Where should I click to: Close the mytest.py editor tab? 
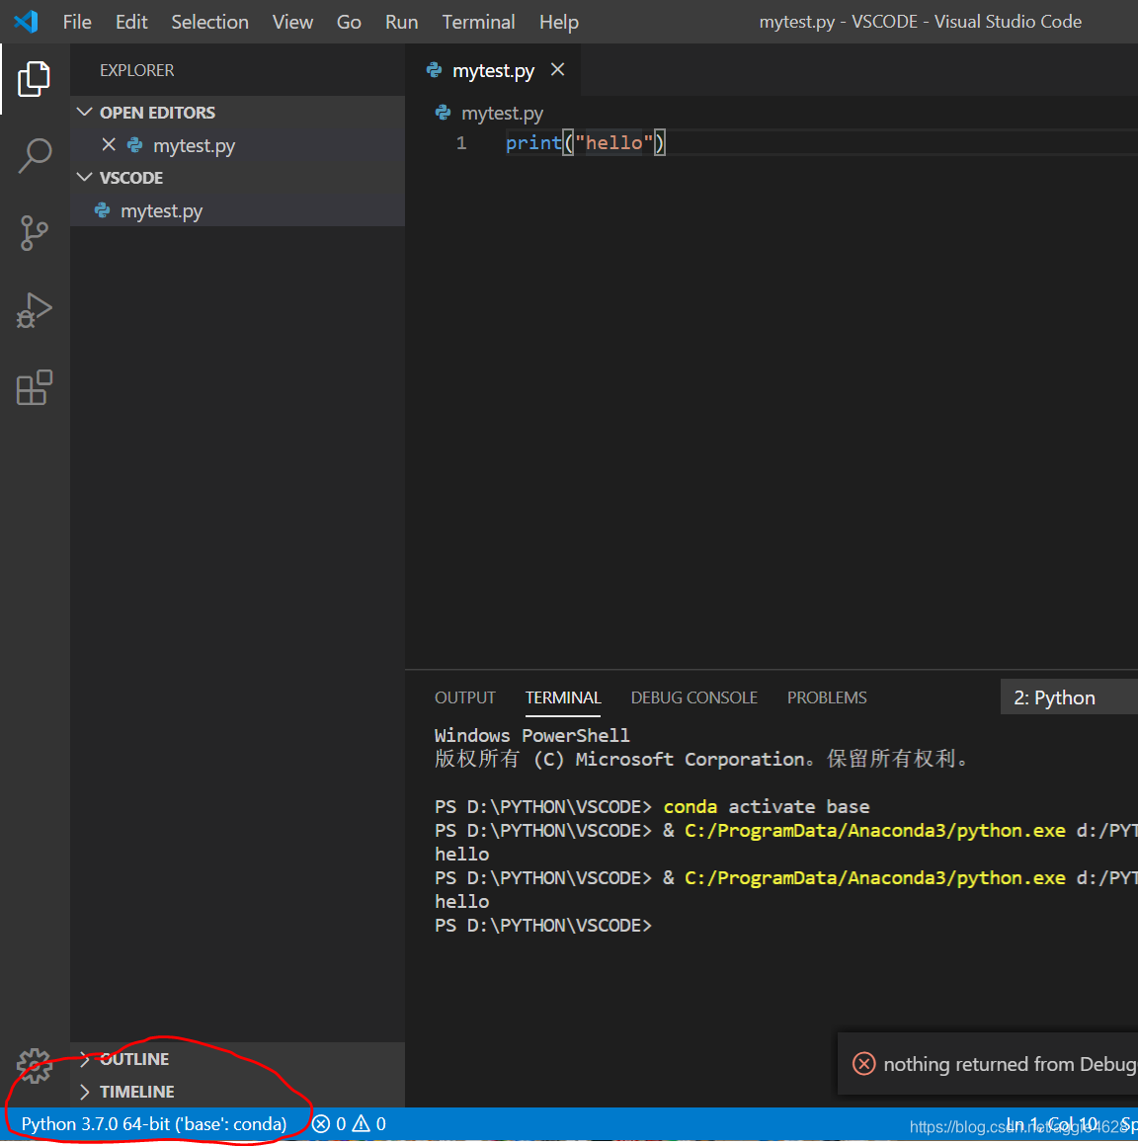click(x=558, y=69)
